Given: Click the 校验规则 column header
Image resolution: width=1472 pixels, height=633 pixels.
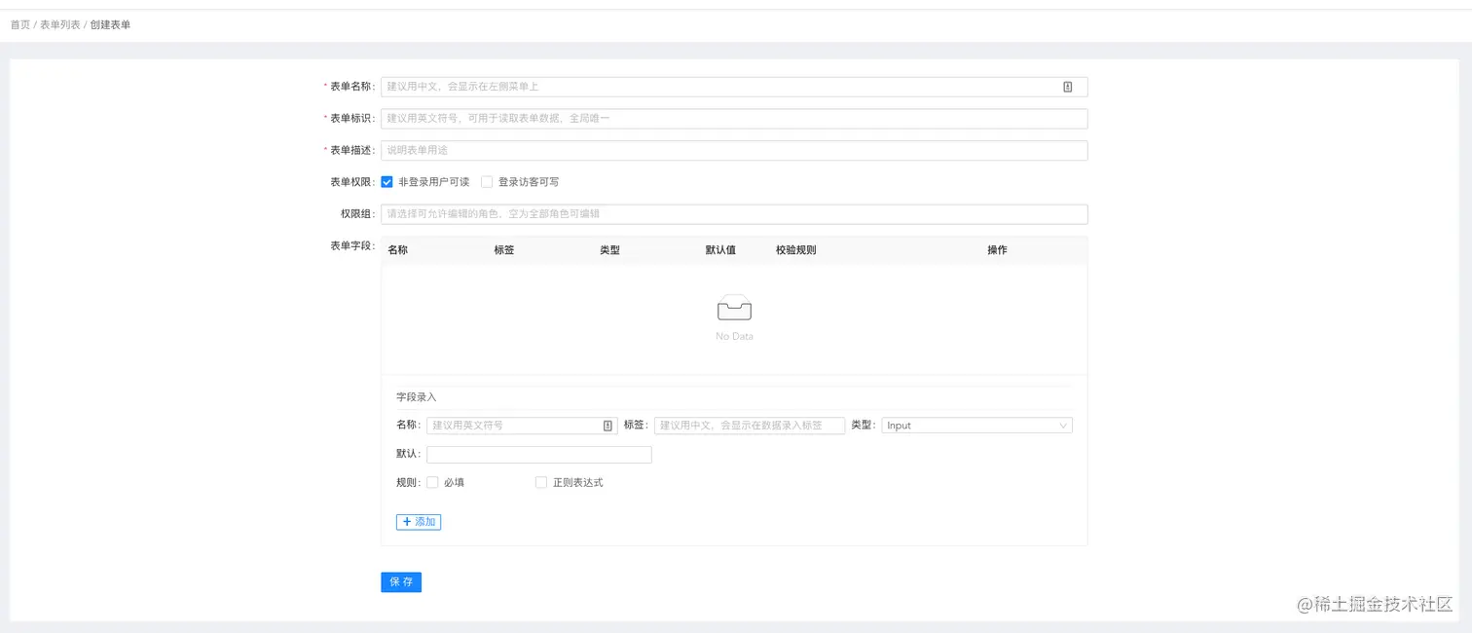Looking at the screenshot, I should pos(796,250).
